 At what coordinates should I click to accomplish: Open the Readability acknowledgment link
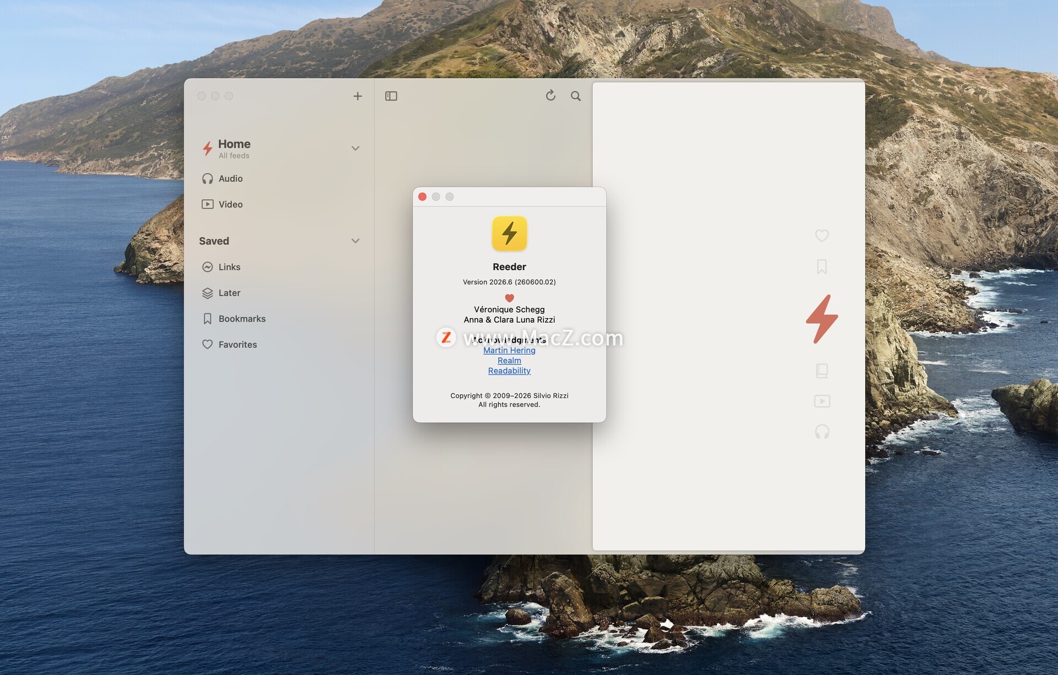[x=509, y=371]
